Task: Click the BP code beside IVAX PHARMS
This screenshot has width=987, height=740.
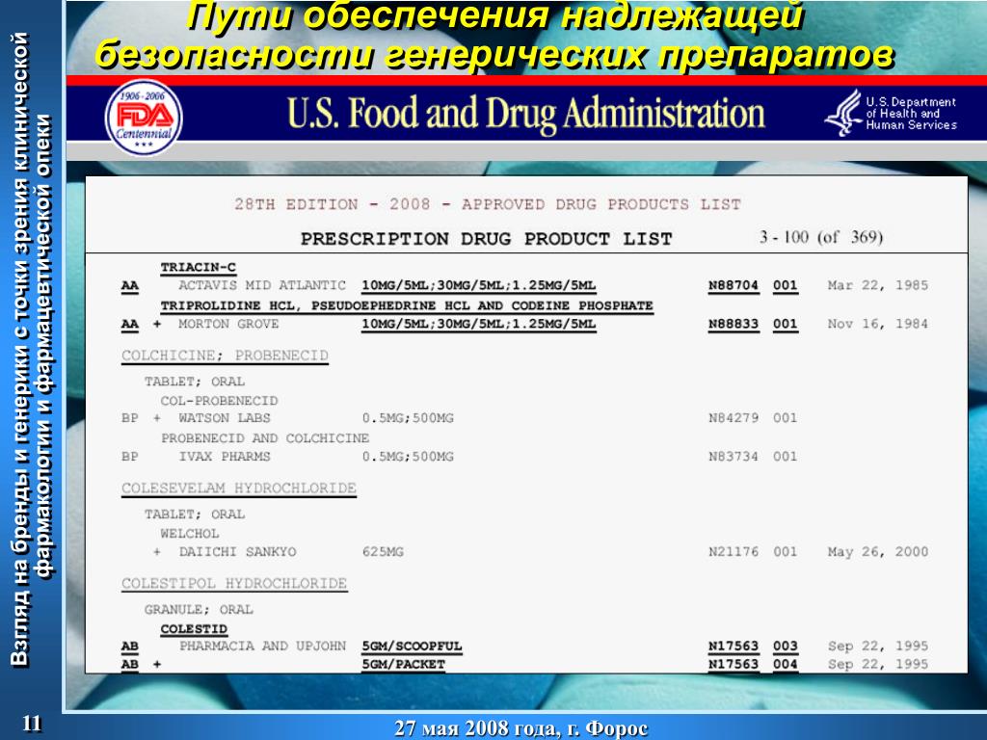Action: 130,457
